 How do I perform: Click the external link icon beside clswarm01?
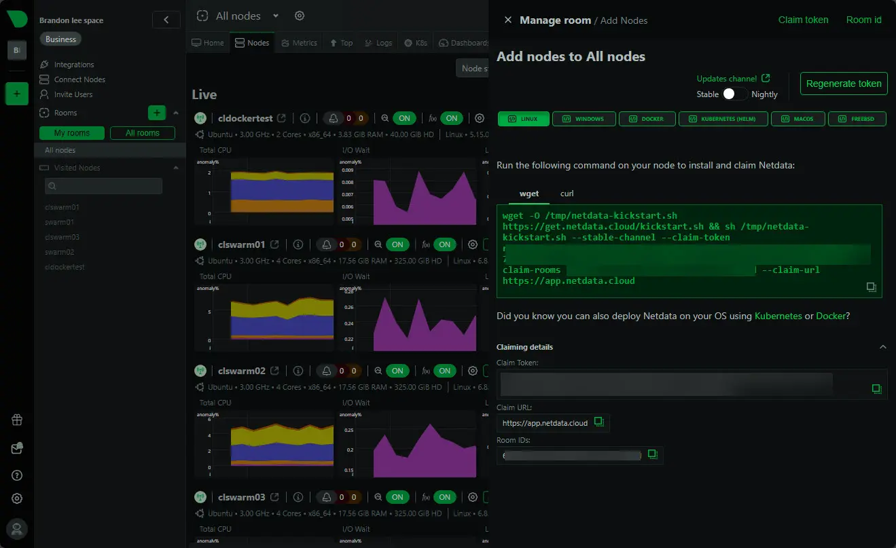tap(274, 244)
